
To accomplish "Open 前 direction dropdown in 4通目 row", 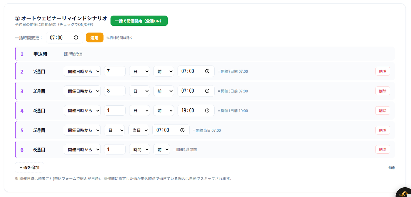I will point(164,110).
